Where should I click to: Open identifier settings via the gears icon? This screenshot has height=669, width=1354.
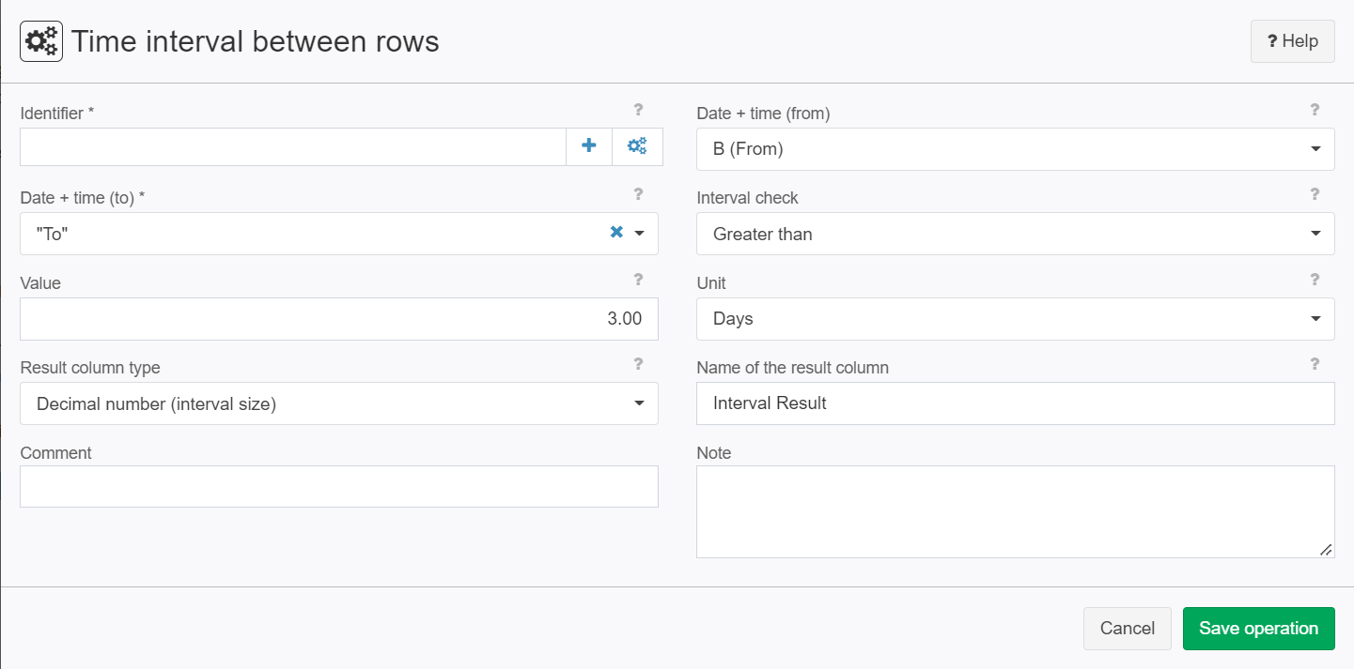(637, 146)
